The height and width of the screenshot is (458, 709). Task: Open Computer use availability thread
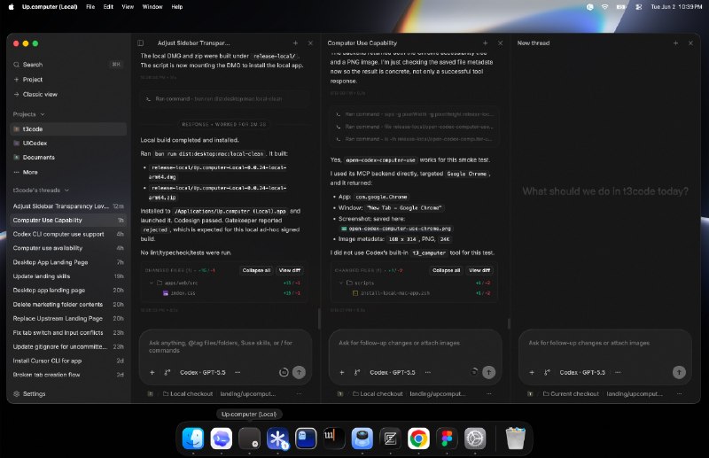click(x=68, y=248)
